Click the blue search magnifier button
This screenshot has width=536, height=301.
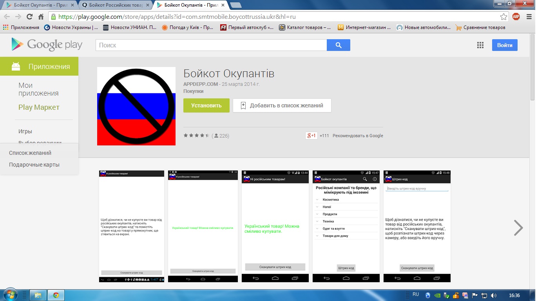pos(338,45)
